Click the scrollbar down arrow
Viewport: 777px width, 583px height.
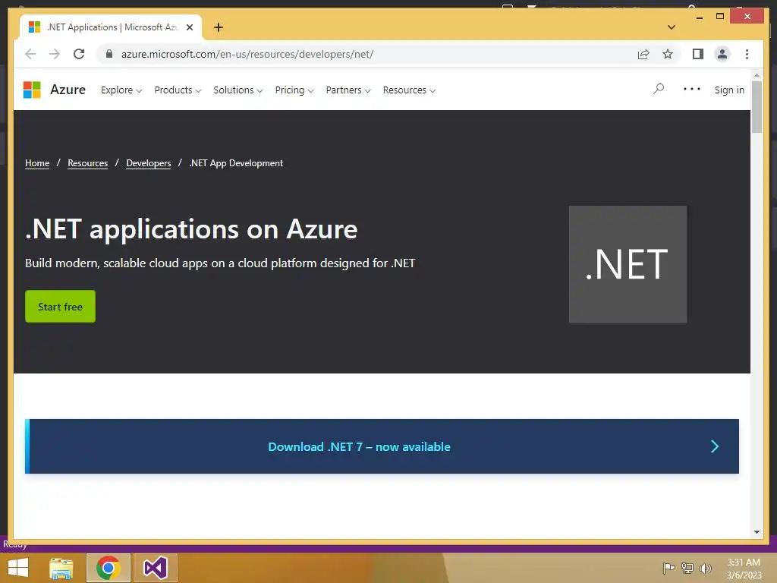pos(757,532)
